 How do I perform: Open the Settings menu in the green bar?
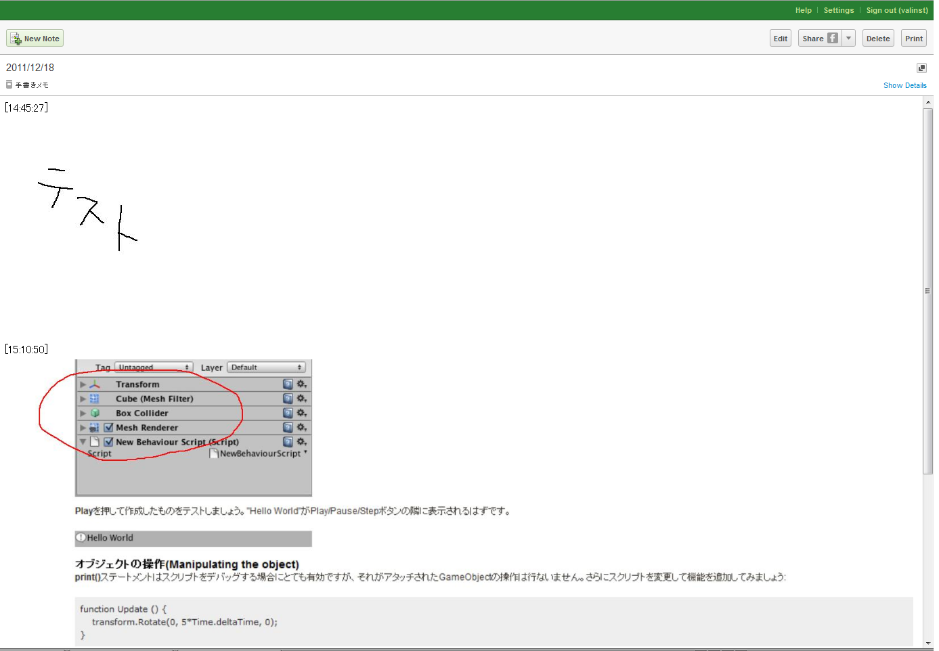[x=839, y=10]
